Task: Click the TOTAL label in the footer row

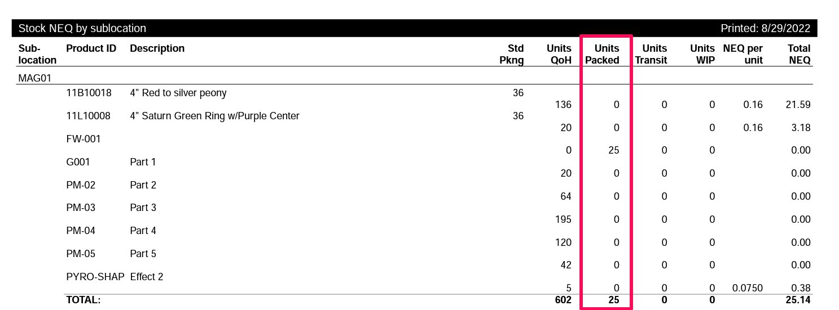Action: 83,300
